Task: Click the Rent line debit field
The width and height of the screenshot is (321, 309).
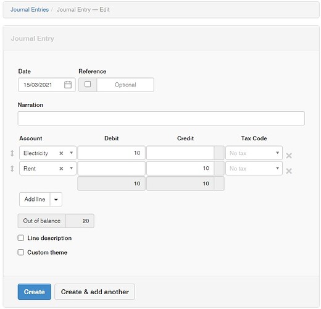Action: pyautogui.click(x=111, y=168)
